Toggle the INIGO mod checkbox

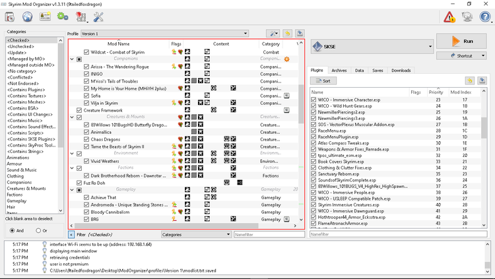pos(86,74)
